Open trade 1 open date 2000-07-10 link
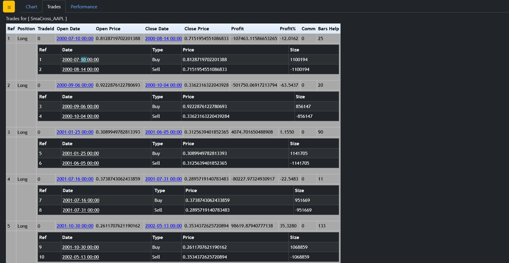 (x=75, y=39)
